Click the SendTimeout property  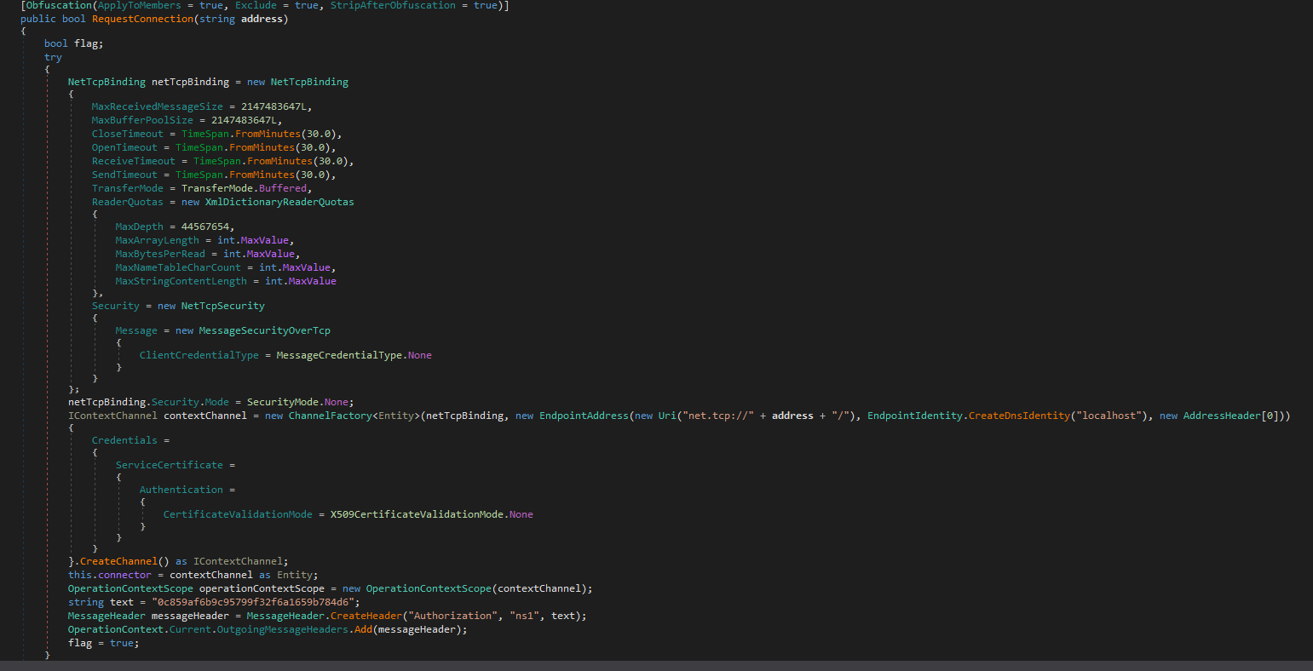click(x=124, y=175)
